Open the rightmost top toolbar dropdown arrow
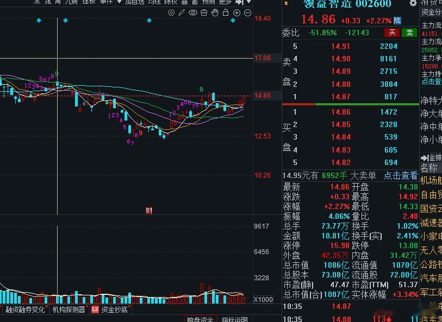Screen dimensions: 442x322 (249, 2)
